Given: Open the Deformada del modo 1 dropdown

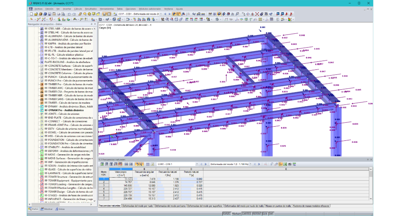Looking at the screenshot, I should [250, 164].
